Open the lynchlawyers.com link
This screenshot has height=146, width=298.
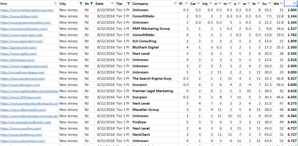click(24, 29)
